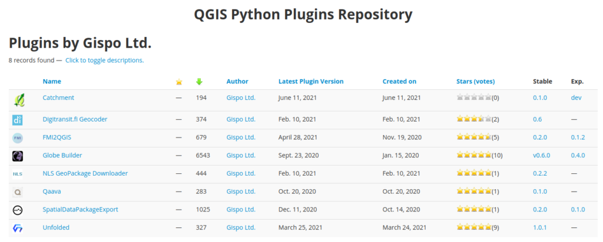Download Digitransit.fi Geocoder stable version 0.6
The image size is (603, 242).
click(538, 119)
